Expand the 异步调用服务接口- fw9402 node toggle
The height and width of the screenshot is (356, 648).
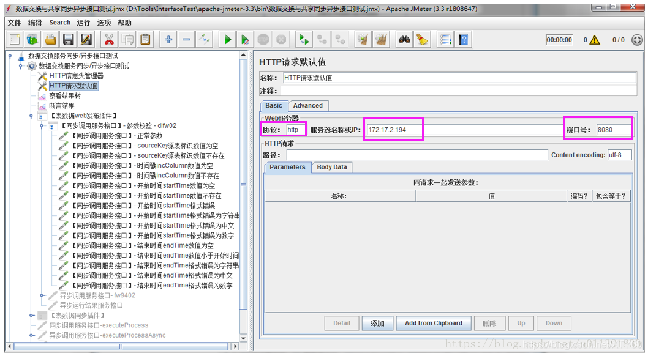pyautogui.click(x=42, y=295)
